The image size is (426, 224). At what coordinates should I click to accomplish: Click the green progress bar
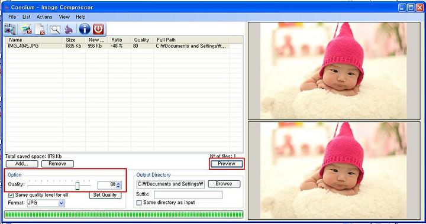[x=124, y=215]
